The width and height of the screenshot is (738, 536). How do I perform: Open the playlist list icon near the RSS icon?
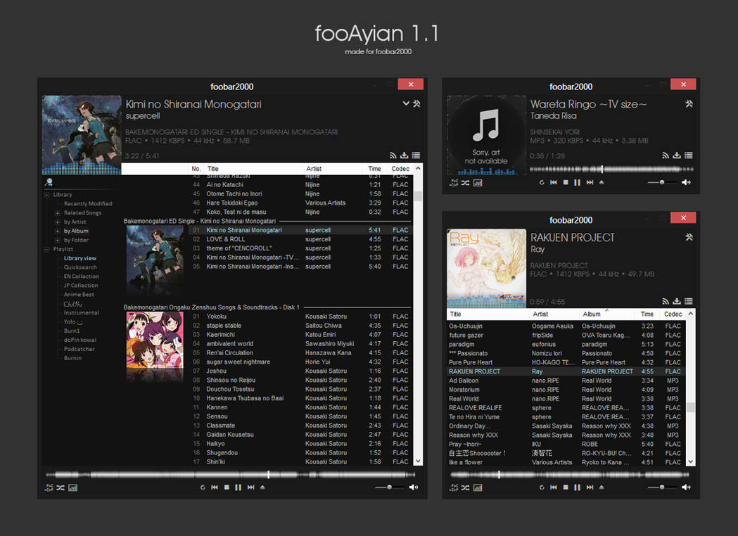pos(415,155)
